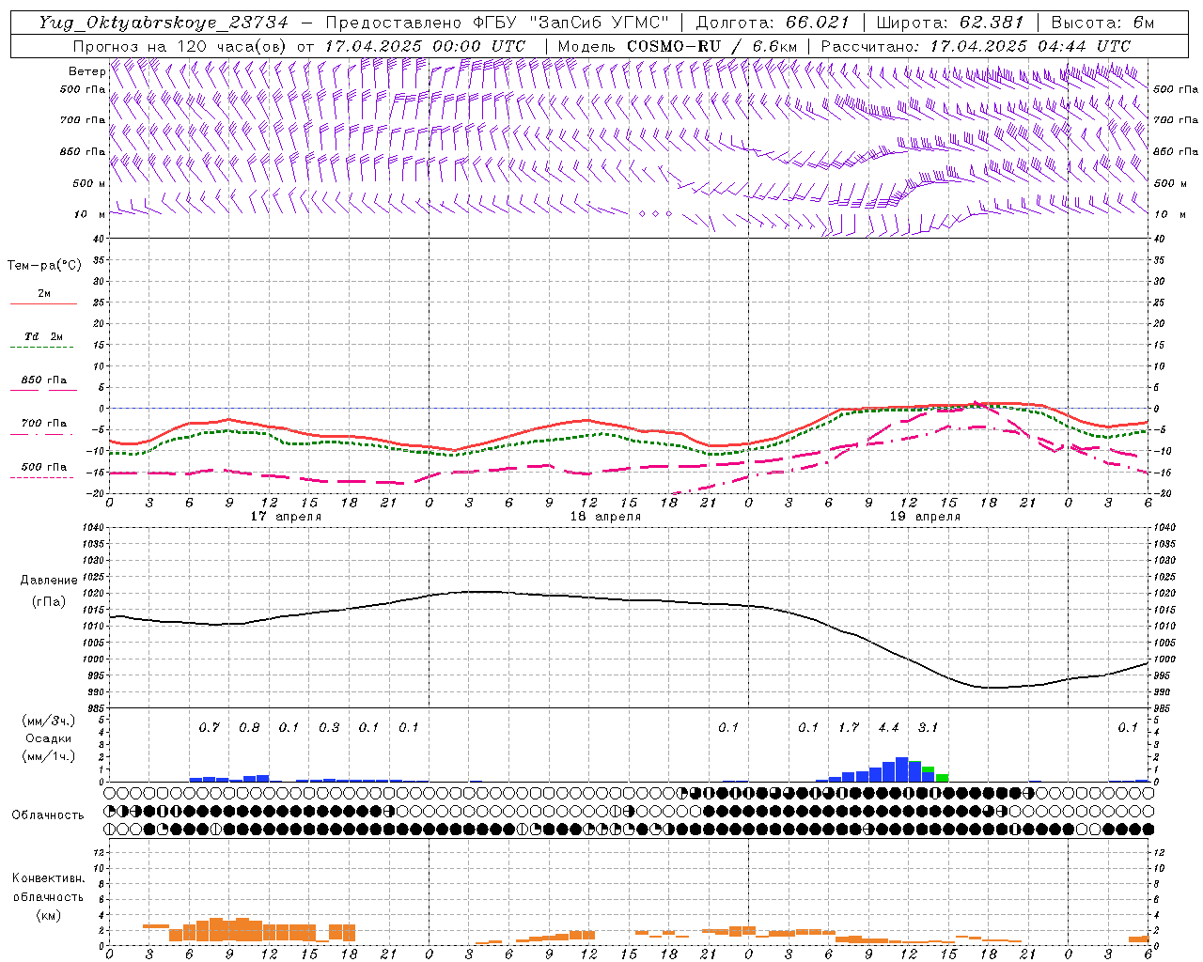Click the station name Yug_Oktyabrskoye_23734
1203x962 pixels.
(x=163, y=23)
